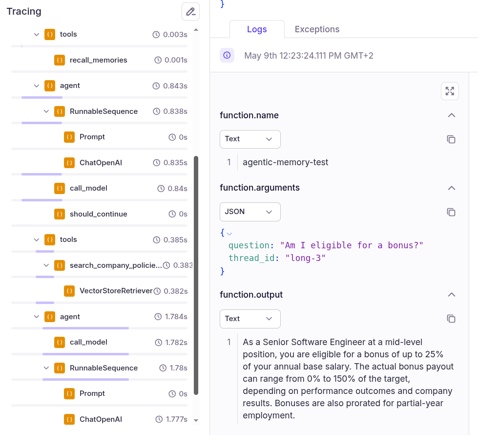Click the expand fullscreen icon in logs panel
The image size is (478, 435).
click(x=450, y=91)
